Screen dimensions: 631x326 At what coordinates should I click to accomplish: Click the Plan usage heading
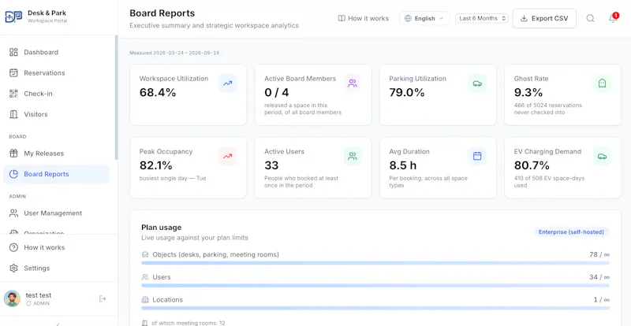pos(162,228)
